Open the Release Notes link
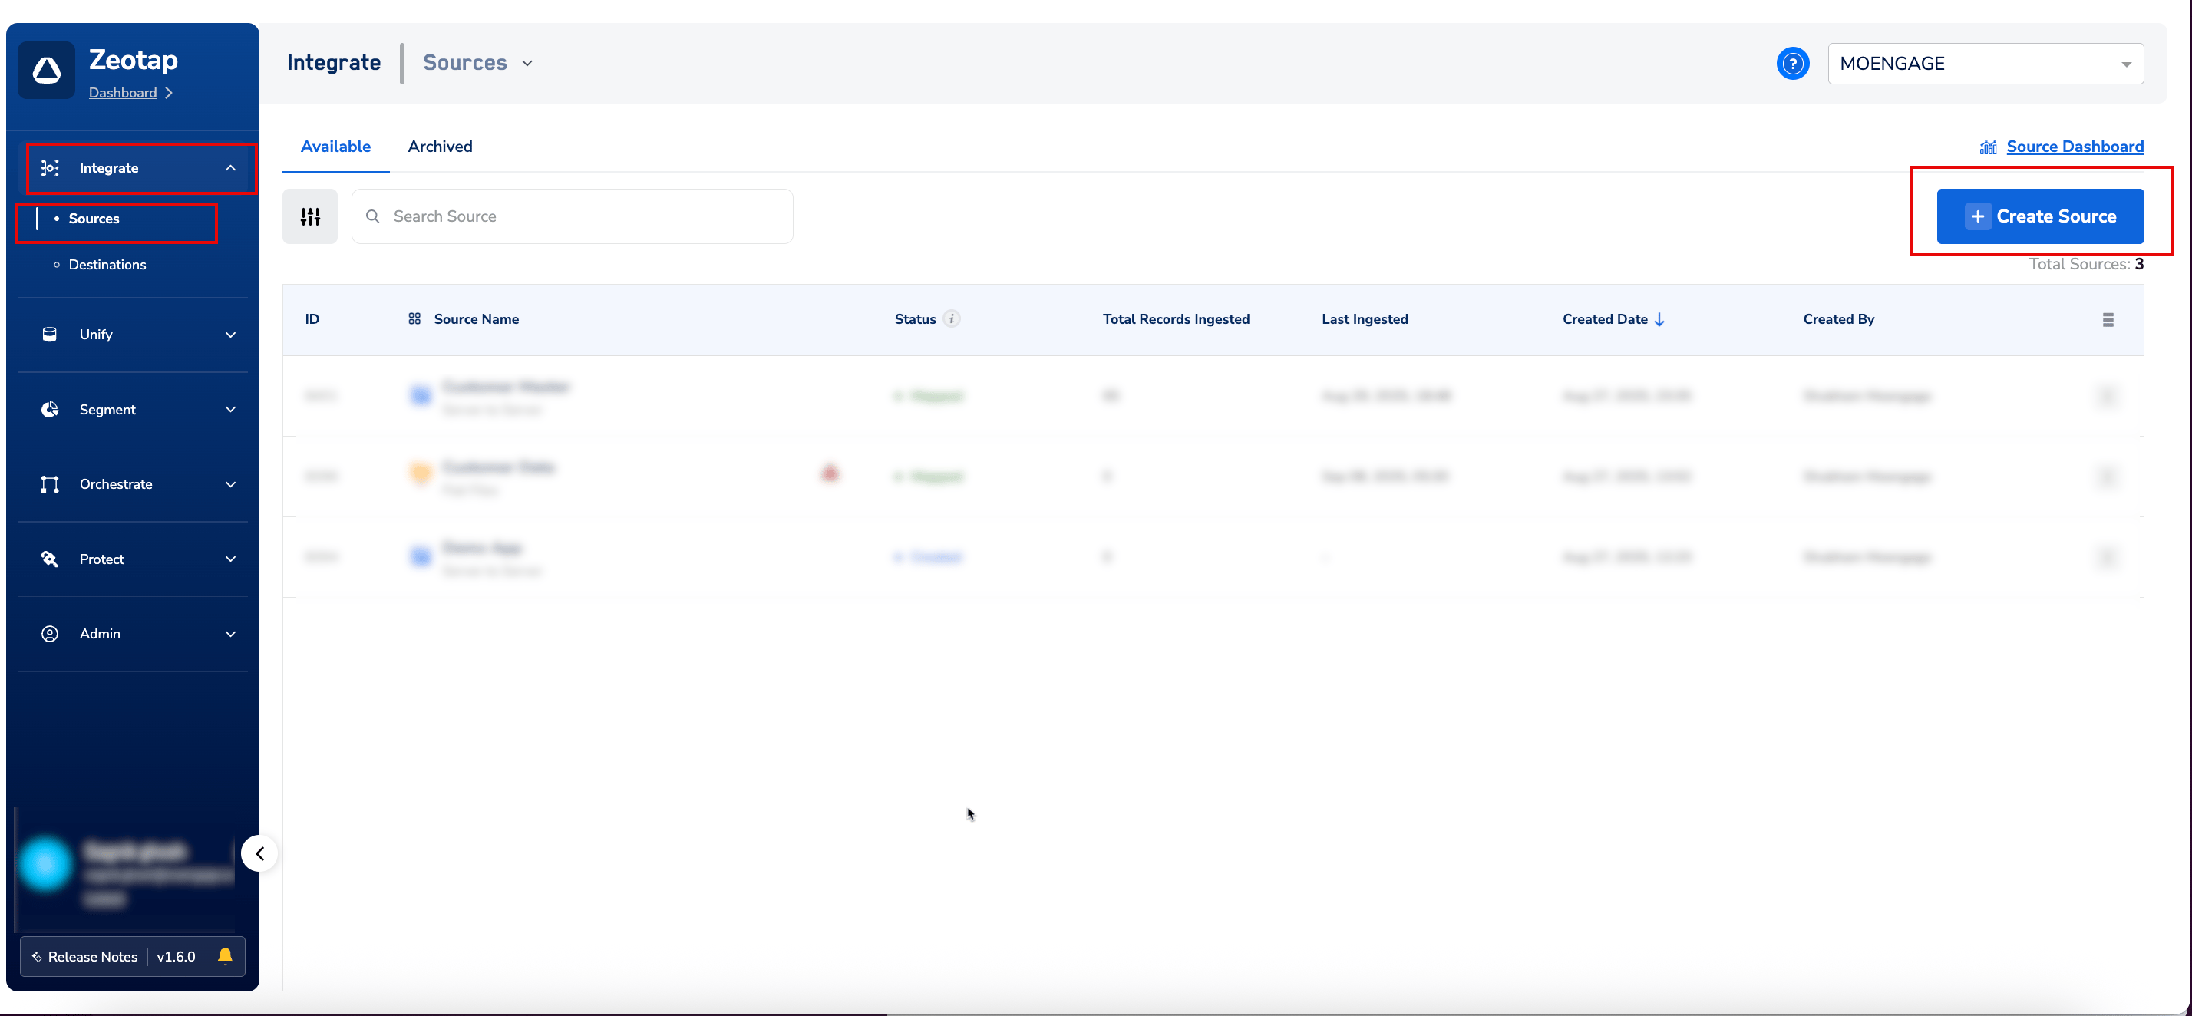 pos(93,956)
